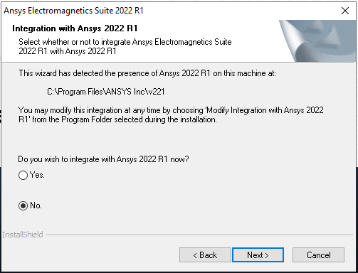Click the 'Integration with Ansys 2022 R1' heading
The height and width of the screenshot is (273, 358).
(75, 28)
